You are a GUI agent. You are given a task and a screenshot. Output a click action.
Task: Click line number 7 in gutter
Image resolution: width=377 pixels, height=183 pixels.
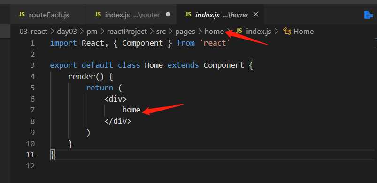[x=32, y=110]
